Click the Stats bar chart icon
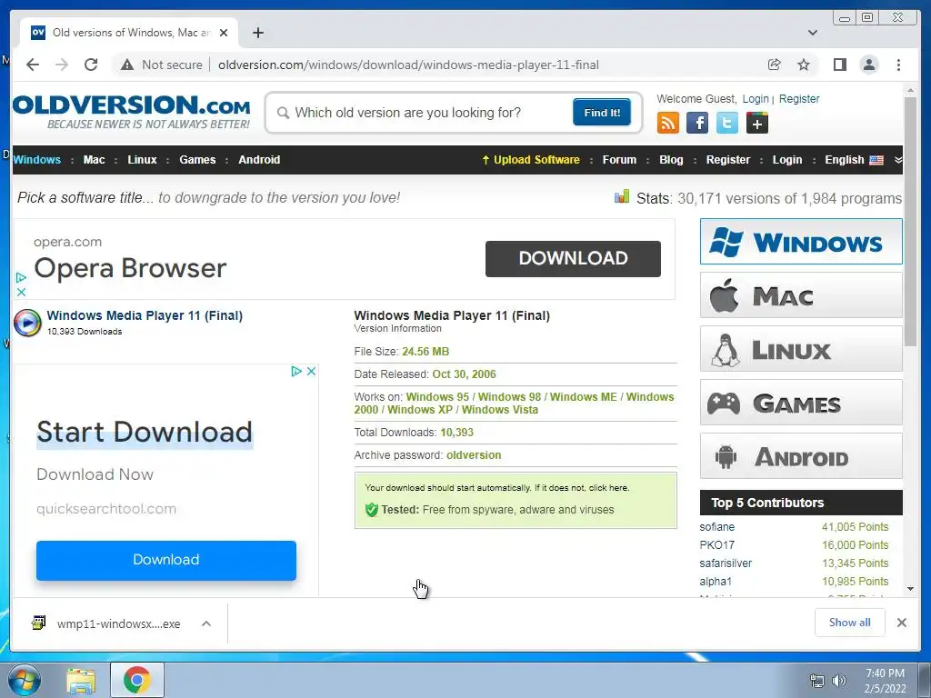The height and width of the screenshot is (698, 931). point(622,196)
